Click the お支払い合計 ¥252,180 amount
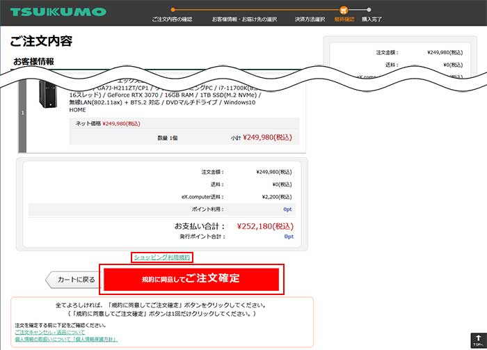The width and height of the screenshot is (487, 350). pos(265,226)
